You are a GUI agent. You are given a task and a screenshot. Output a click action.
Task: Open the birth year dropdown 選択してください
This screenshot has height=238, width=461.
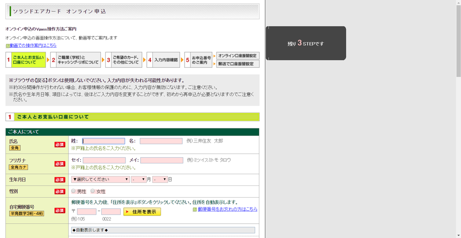(100, 179)
